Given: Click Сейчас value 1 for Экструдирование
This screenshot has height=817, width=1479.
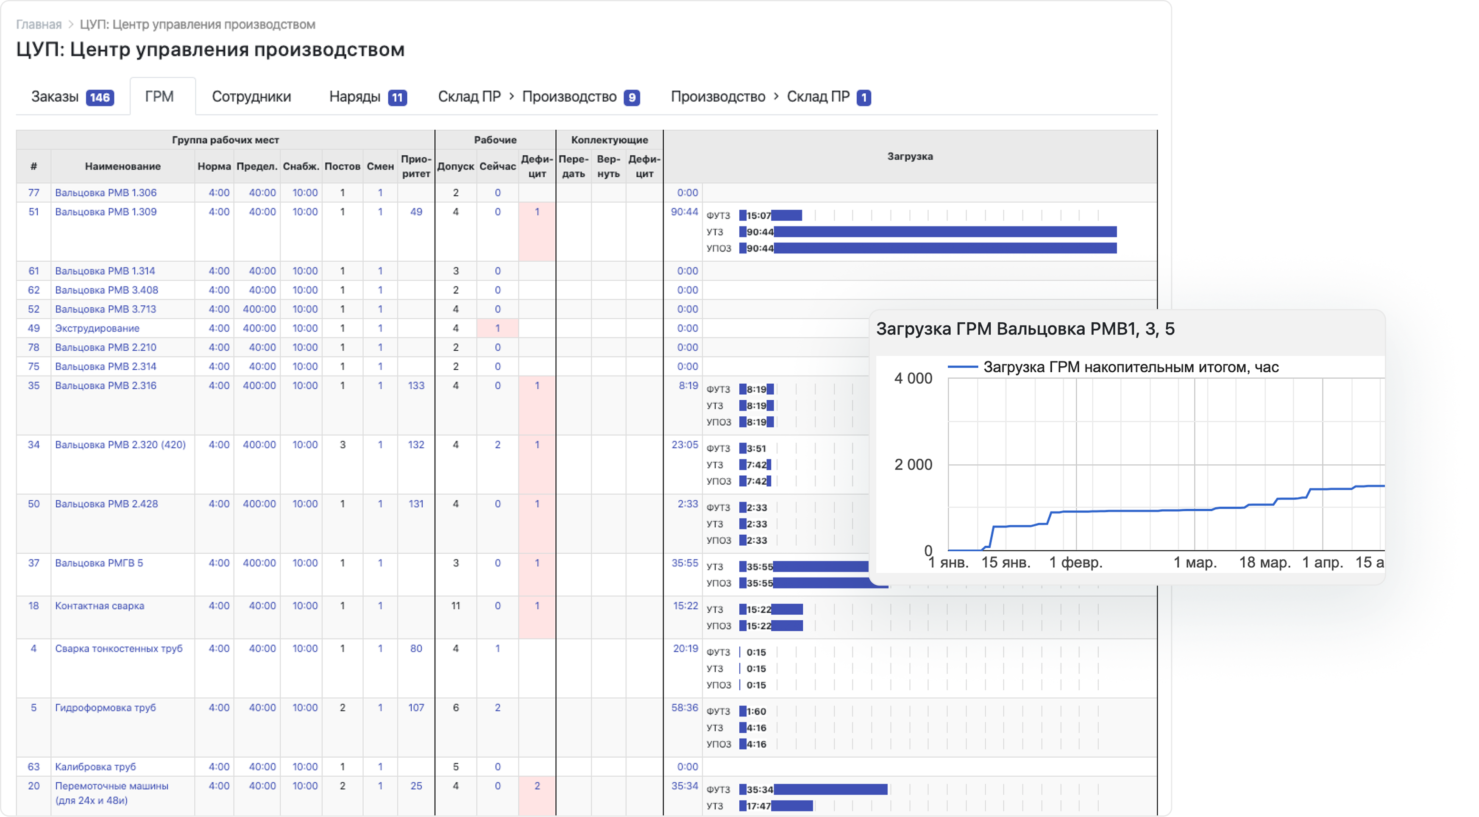Looking at the screenshot, I should [x=498, y=328].
